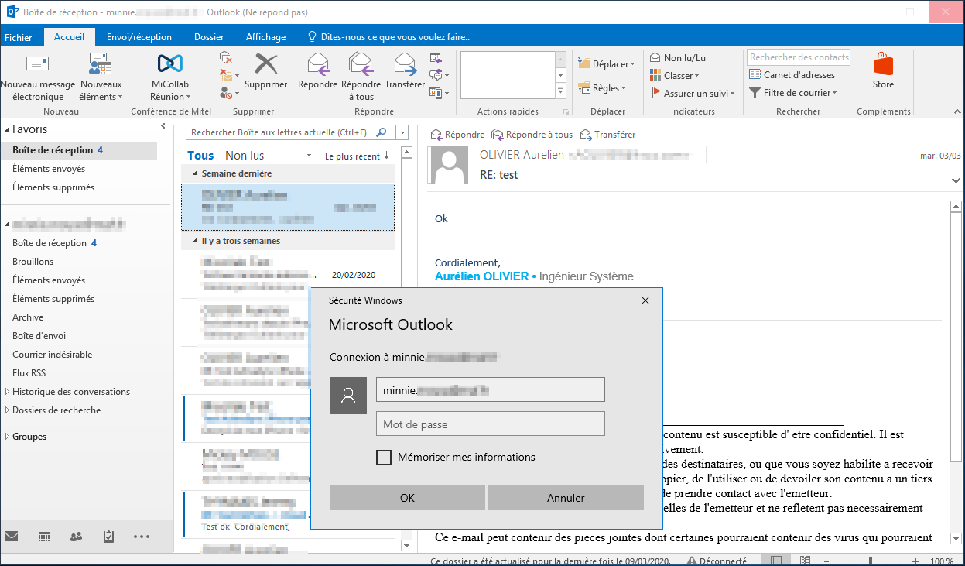
Task: Expand Dossiers de recherche
Action: pyautogui.click(x=7, y=410)
